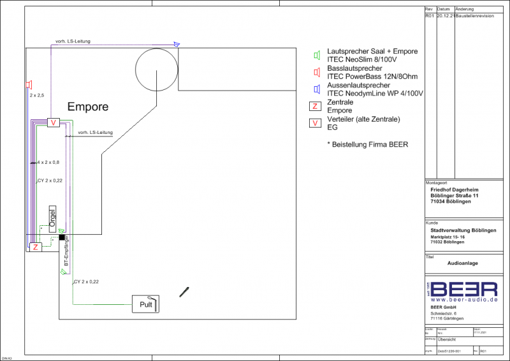
Task: Click the large circle in the plan
Action: [156, 68]
